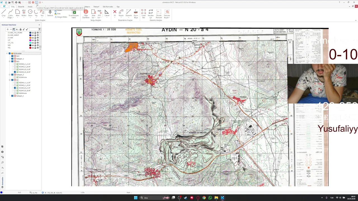Switch to the Analiz tab

click(x=30, y=7)
